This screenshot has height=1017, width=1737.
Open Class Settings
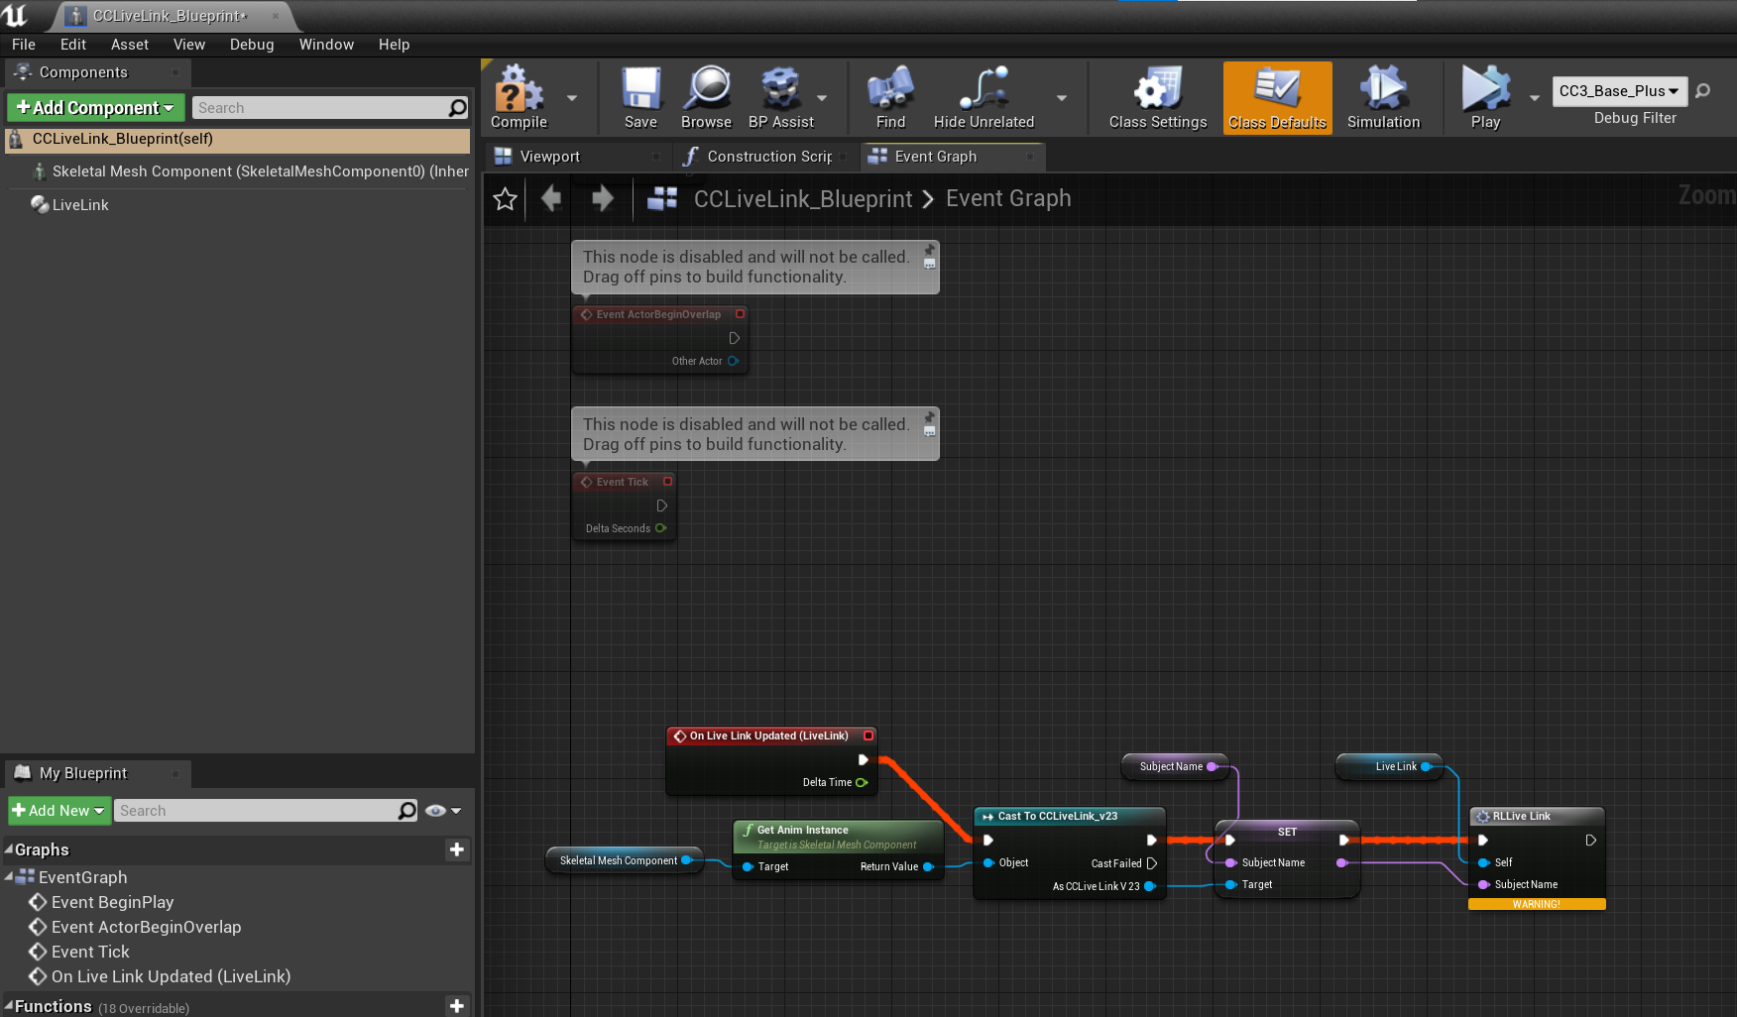pos(1158,97)
